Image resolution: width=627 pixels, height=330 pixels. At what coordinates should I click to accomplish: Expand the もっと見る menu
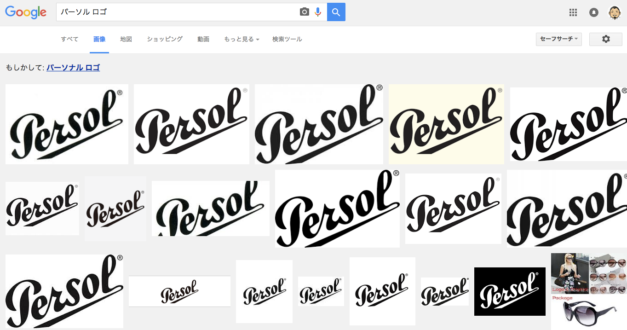point(242,39)
